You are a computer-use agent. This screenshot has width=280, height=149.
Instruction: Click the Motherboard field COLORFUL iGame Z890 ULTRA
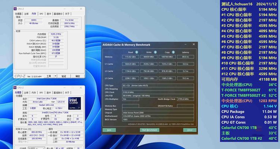(158, 116)
